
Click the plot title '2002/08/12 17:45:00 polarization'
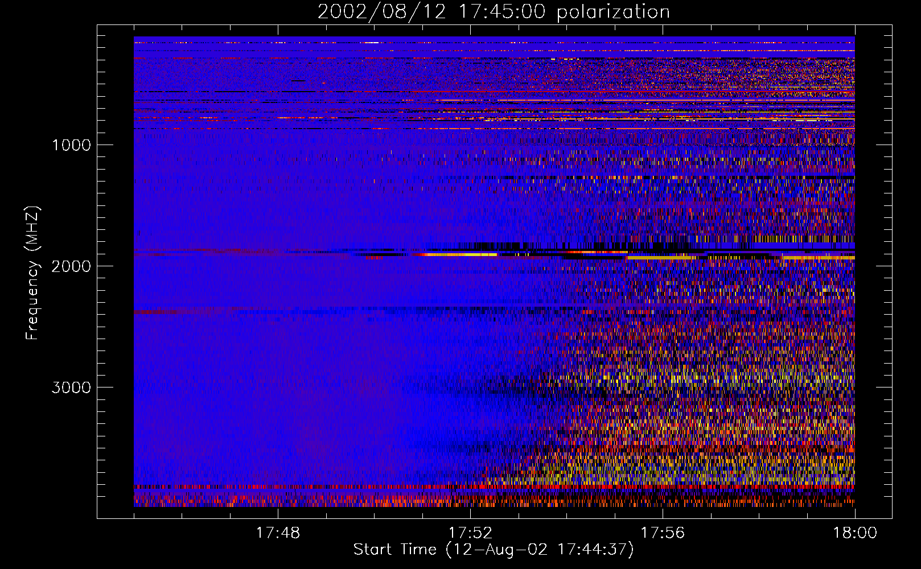pos(494,12)
